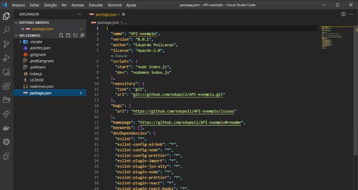Click the code minimap preview
Image resolution: width=358 pixels, height=190 pixels.
point(337,38)
